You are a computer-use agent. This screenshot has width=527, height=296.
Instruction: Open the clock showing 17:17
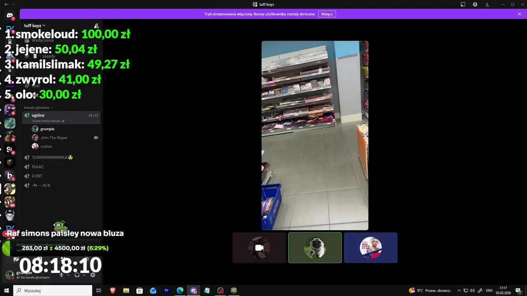click(x=504, y=291)
